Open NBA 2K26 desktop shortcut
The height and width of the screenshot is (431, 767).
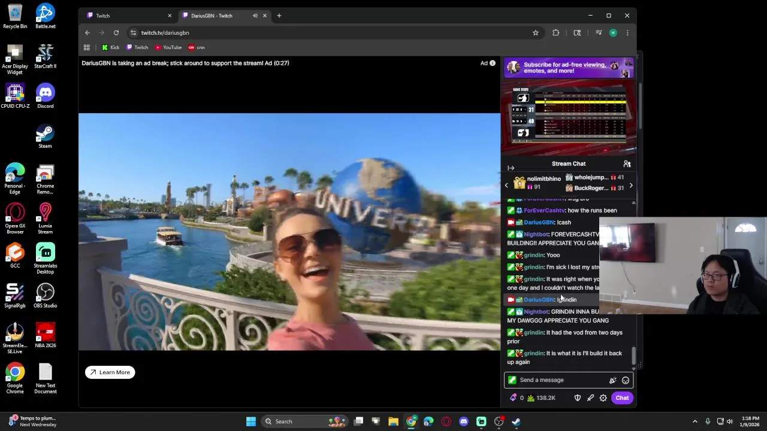pyautogui.click(x=46, y=336)
